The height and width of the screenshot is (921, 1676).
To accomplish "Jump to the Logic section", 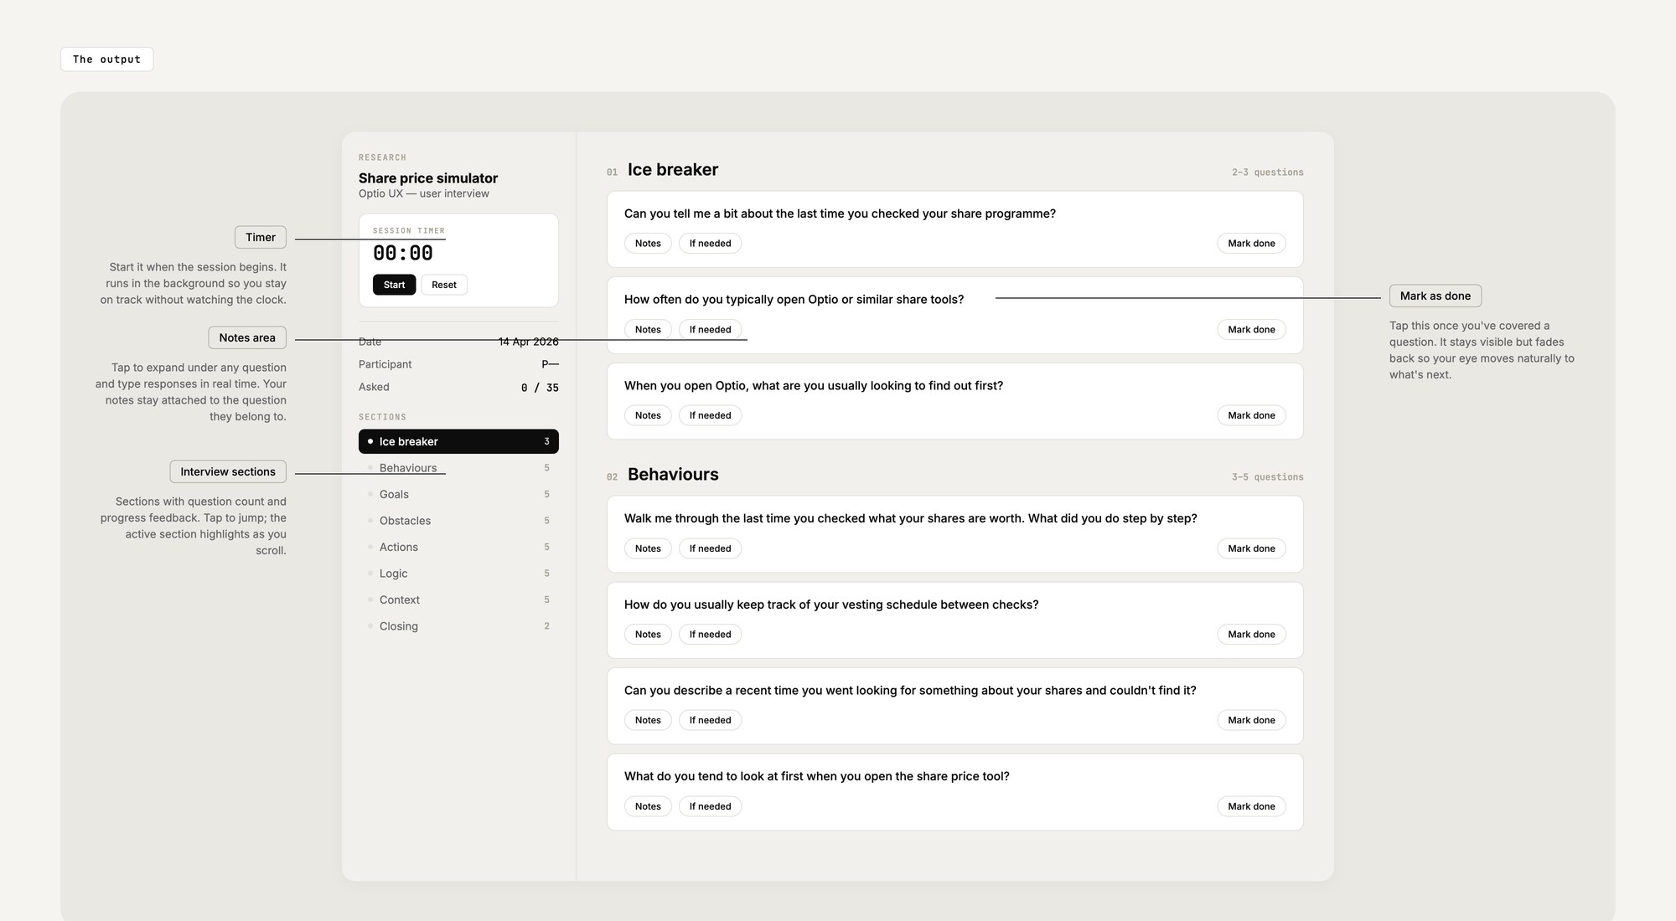I will 458,574.
